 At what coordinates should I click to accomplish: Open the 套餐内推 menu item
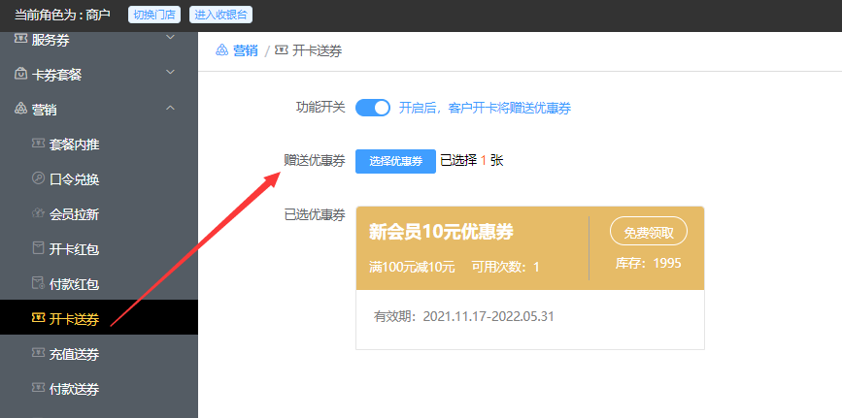[x=99, y=145]
